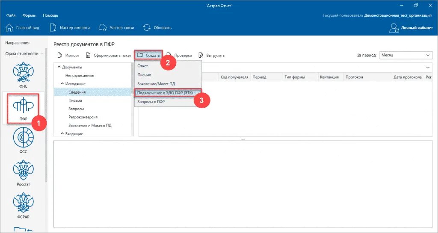The height and width of the screenshot is (233, 438).
Task: Open the Файл menu
Action: (11, 15)
